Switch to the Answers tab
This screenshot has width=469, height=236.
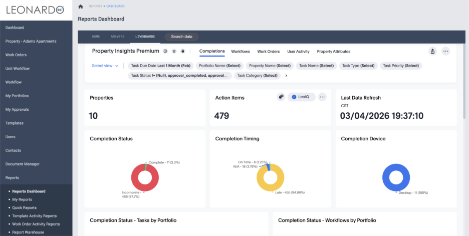pyautogui.click(x=117, y=37)
